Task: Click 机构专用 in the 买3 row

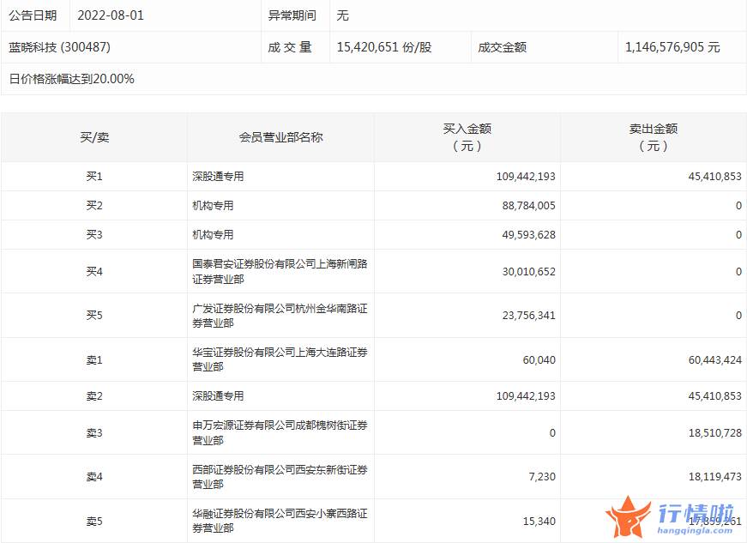Action: coord(213,235)
